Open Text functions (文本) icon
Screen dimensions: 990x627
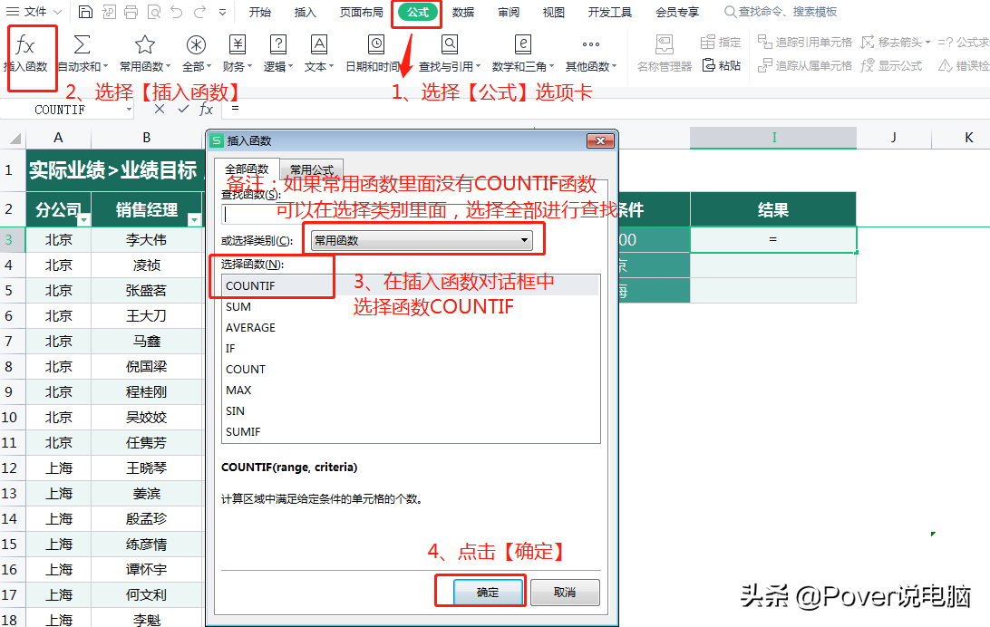click(319, 44)
